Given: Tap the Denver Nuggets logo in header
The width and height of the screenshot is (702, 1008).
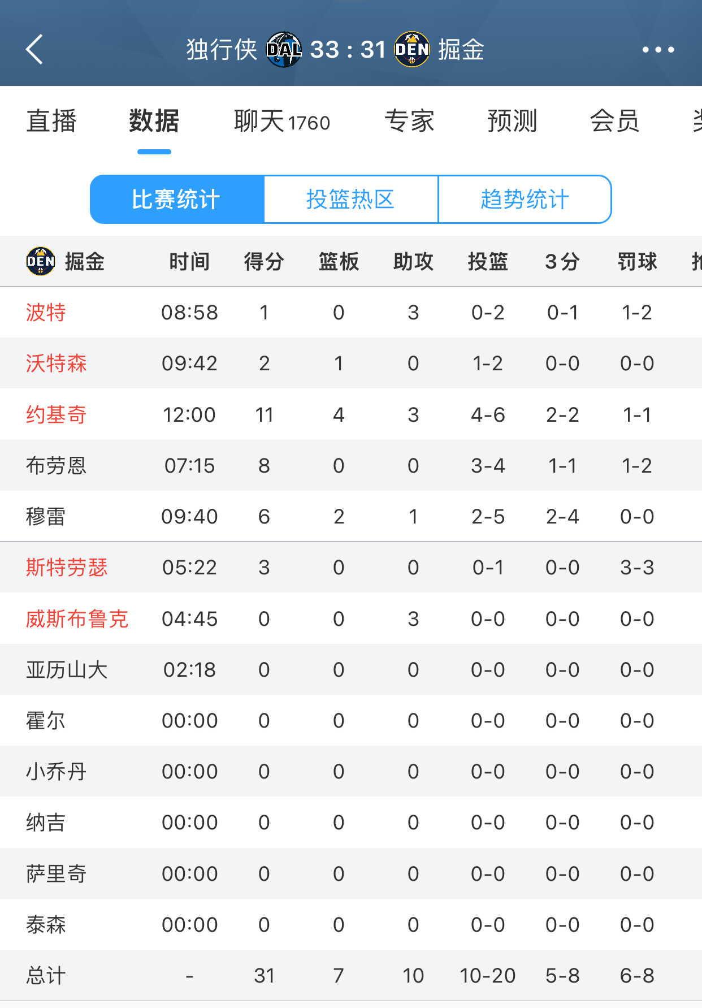Looking at the screenshot, I should point(412,50).
